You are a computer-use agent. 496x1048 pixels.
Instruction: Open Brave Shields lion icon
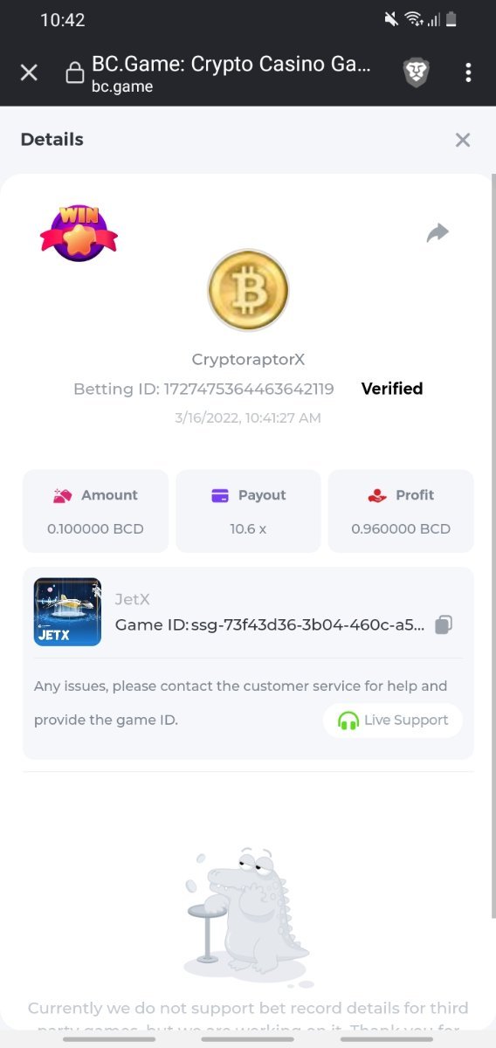[416, 72]
